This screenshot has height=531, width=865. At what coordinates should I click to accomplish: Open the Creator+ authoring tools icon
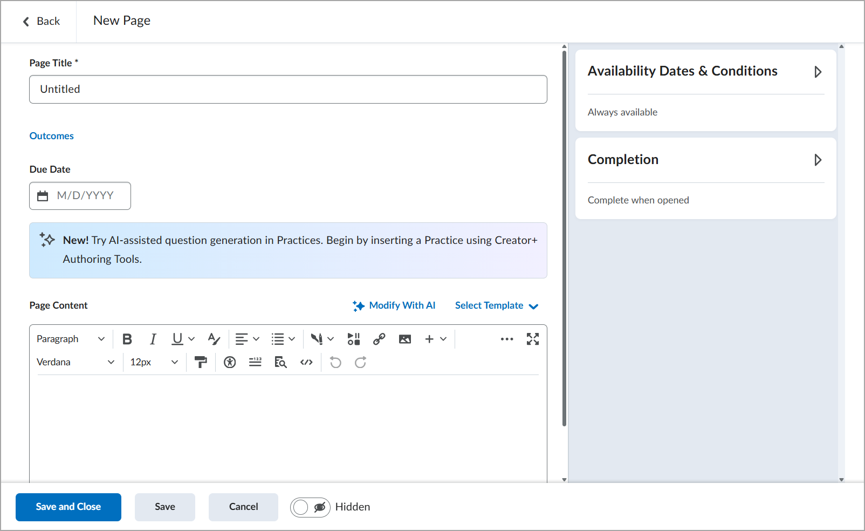317,339
